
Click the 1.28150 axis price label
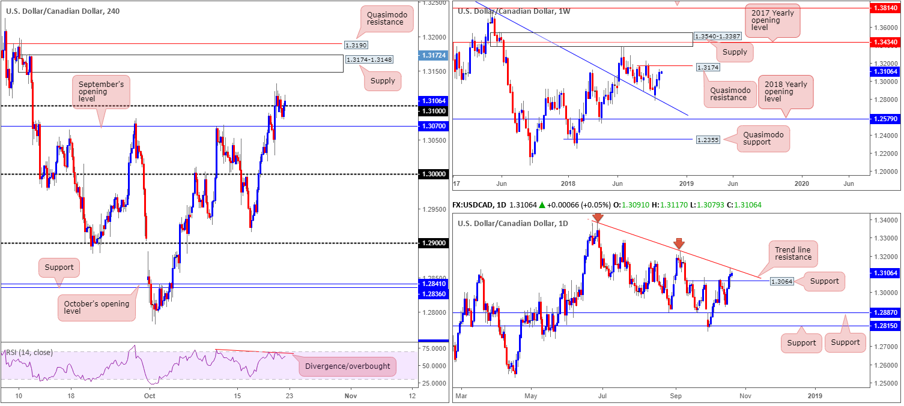click(x=886, y=326)
